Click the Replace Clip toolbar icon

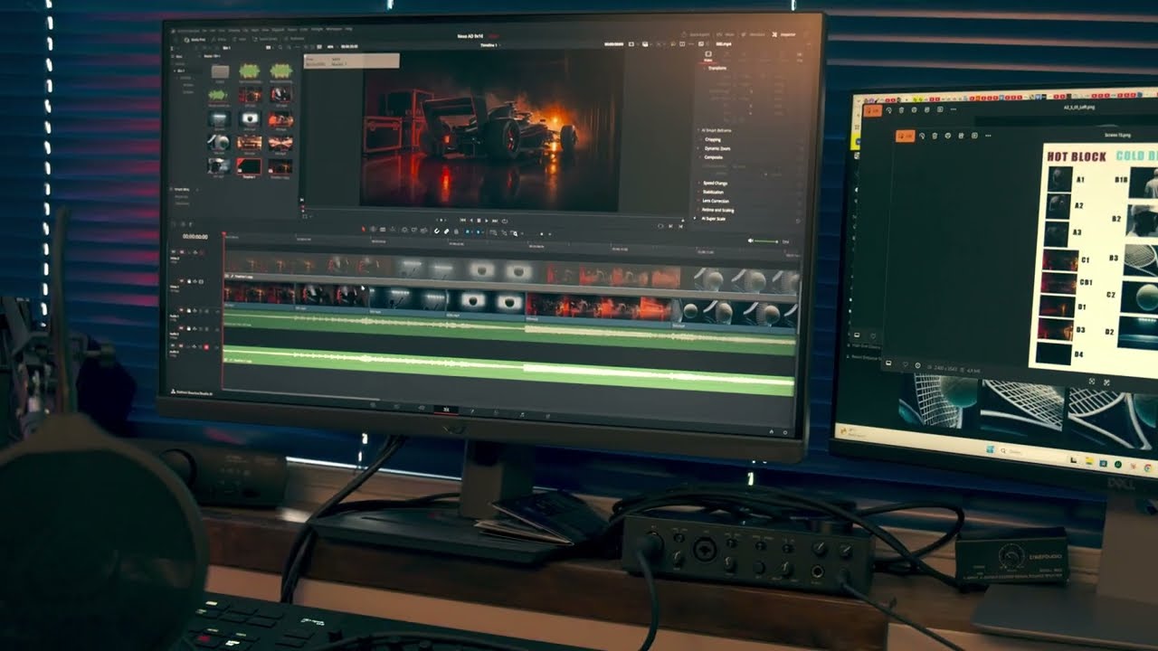(424, 230)
